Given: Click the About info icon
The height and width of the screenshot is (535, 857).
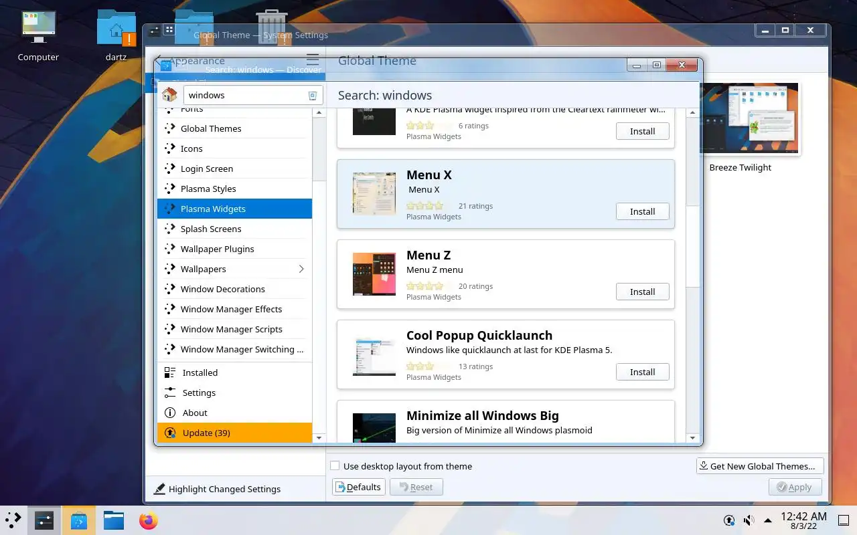Looking at the screenshot, I should pos(170,413).
